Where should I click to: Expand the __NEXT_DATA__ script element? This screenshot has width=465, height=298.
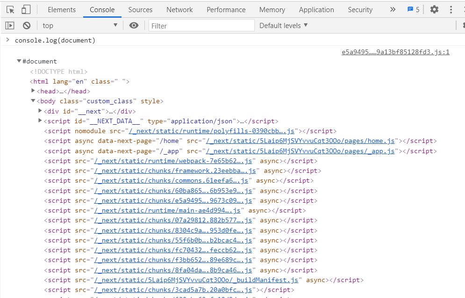40,121
